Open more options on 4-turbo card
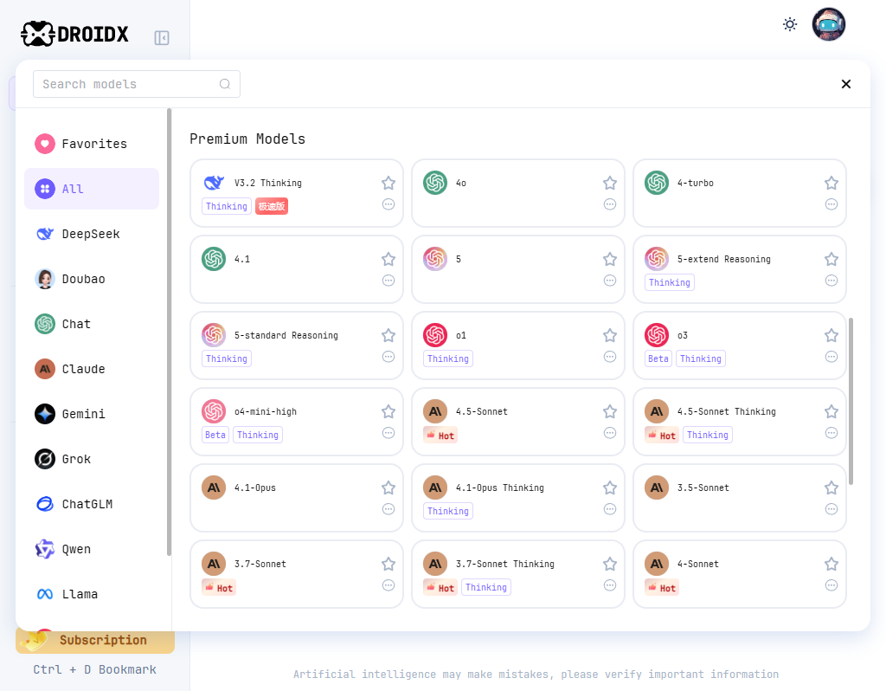Image resolution: width=886 pixels, height=691 pixels. click(831, 204)
